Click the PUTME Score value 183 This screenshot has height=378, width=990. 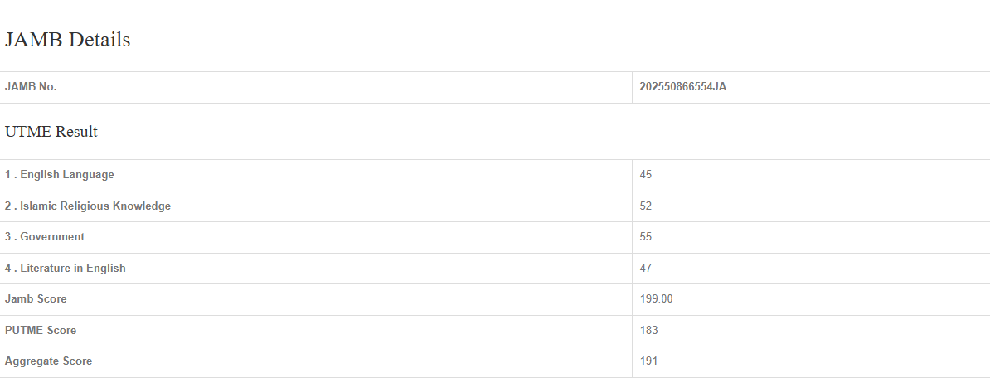(x=648, y=331)
